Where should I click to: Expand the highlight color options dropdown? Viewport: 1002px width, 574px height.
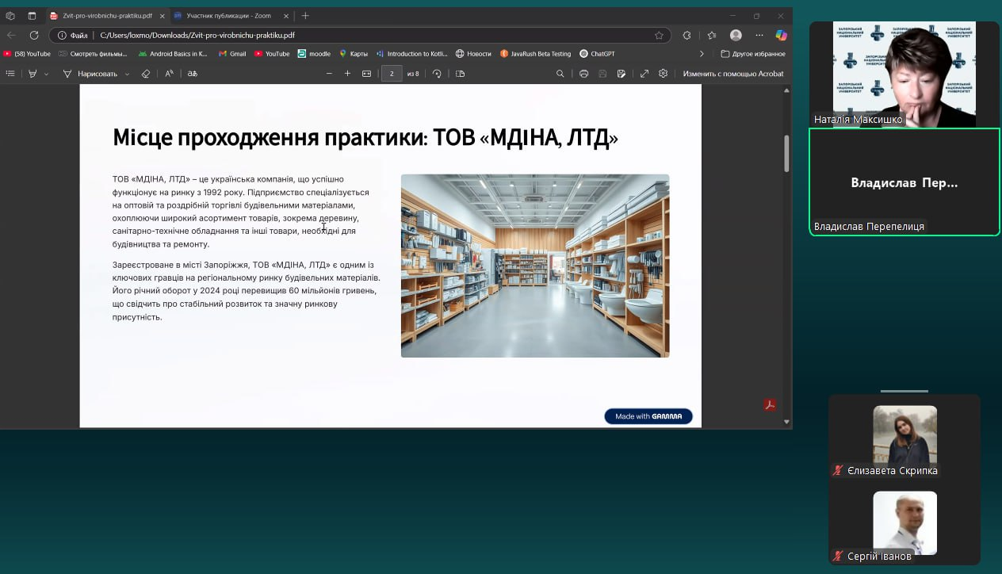[46, 74]
